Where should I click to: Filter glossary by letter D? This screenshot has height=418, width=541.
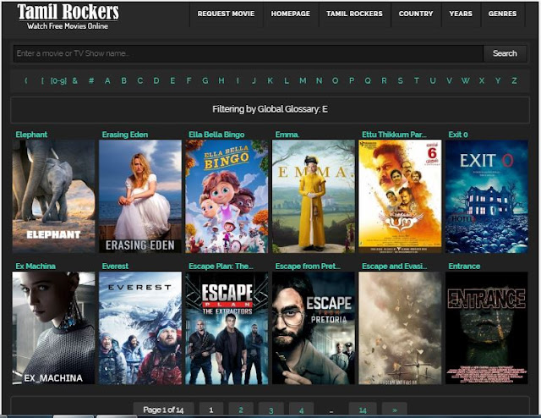[156, 81]
